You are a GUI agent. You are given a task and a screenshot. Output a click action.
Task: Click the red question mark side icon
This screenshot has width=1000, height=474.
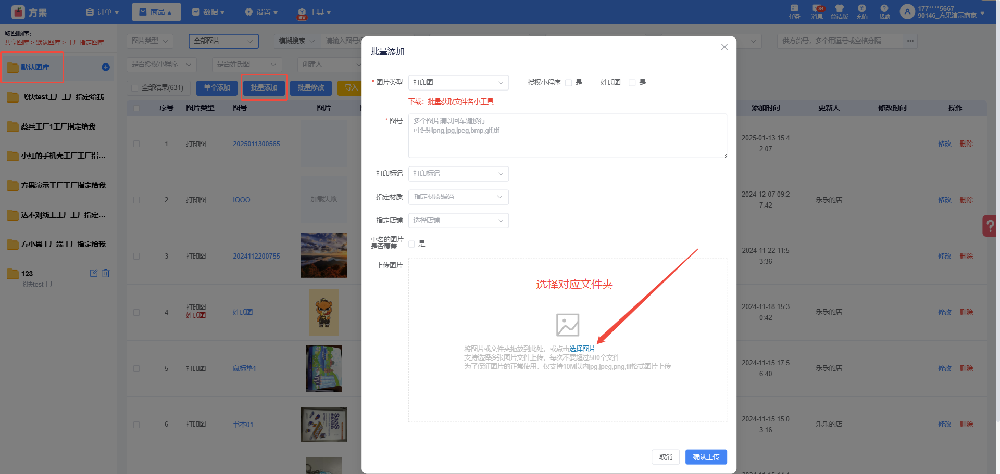tap(990, 226)
